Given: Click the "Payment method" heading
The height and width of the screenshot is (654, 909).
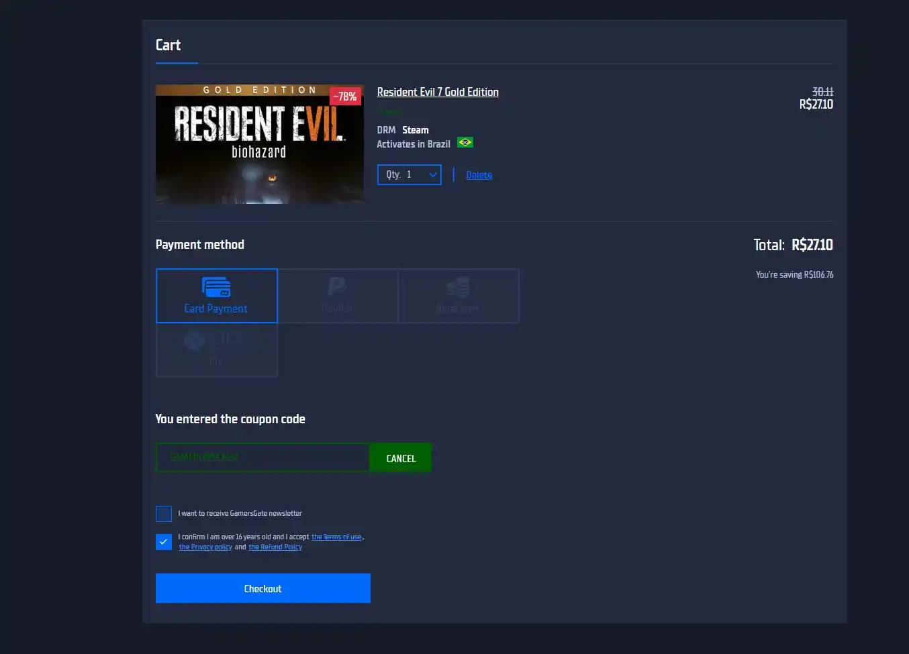Looking at the screenshot, I should click(200, 245).
